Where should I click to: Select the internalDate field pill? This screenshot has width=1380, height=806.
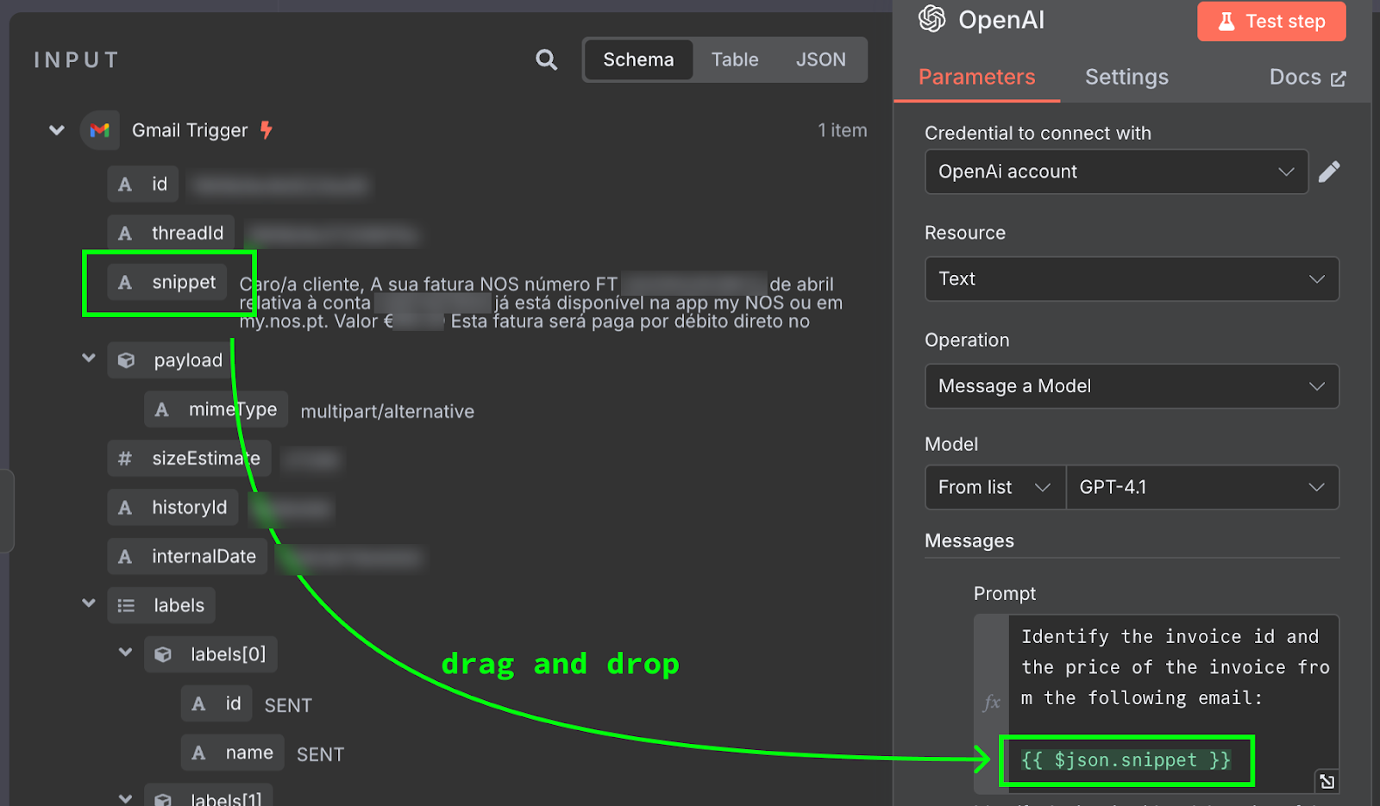click(187, 557)
